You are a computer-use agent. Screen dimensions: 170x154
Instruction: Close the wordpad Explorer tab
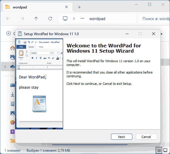coord(67,7)
